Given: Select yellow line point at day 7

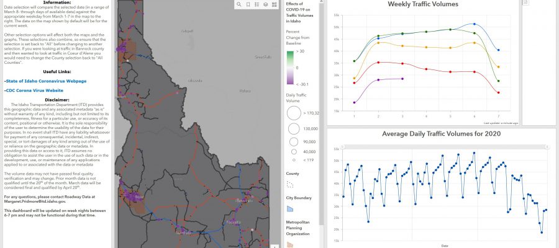Looking at the screenshot, I should point(498,67).
